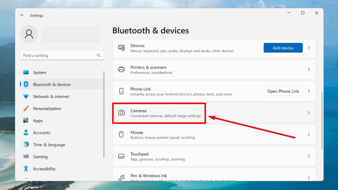Expand Printers & scanners chevron

[x=309, y=70]
